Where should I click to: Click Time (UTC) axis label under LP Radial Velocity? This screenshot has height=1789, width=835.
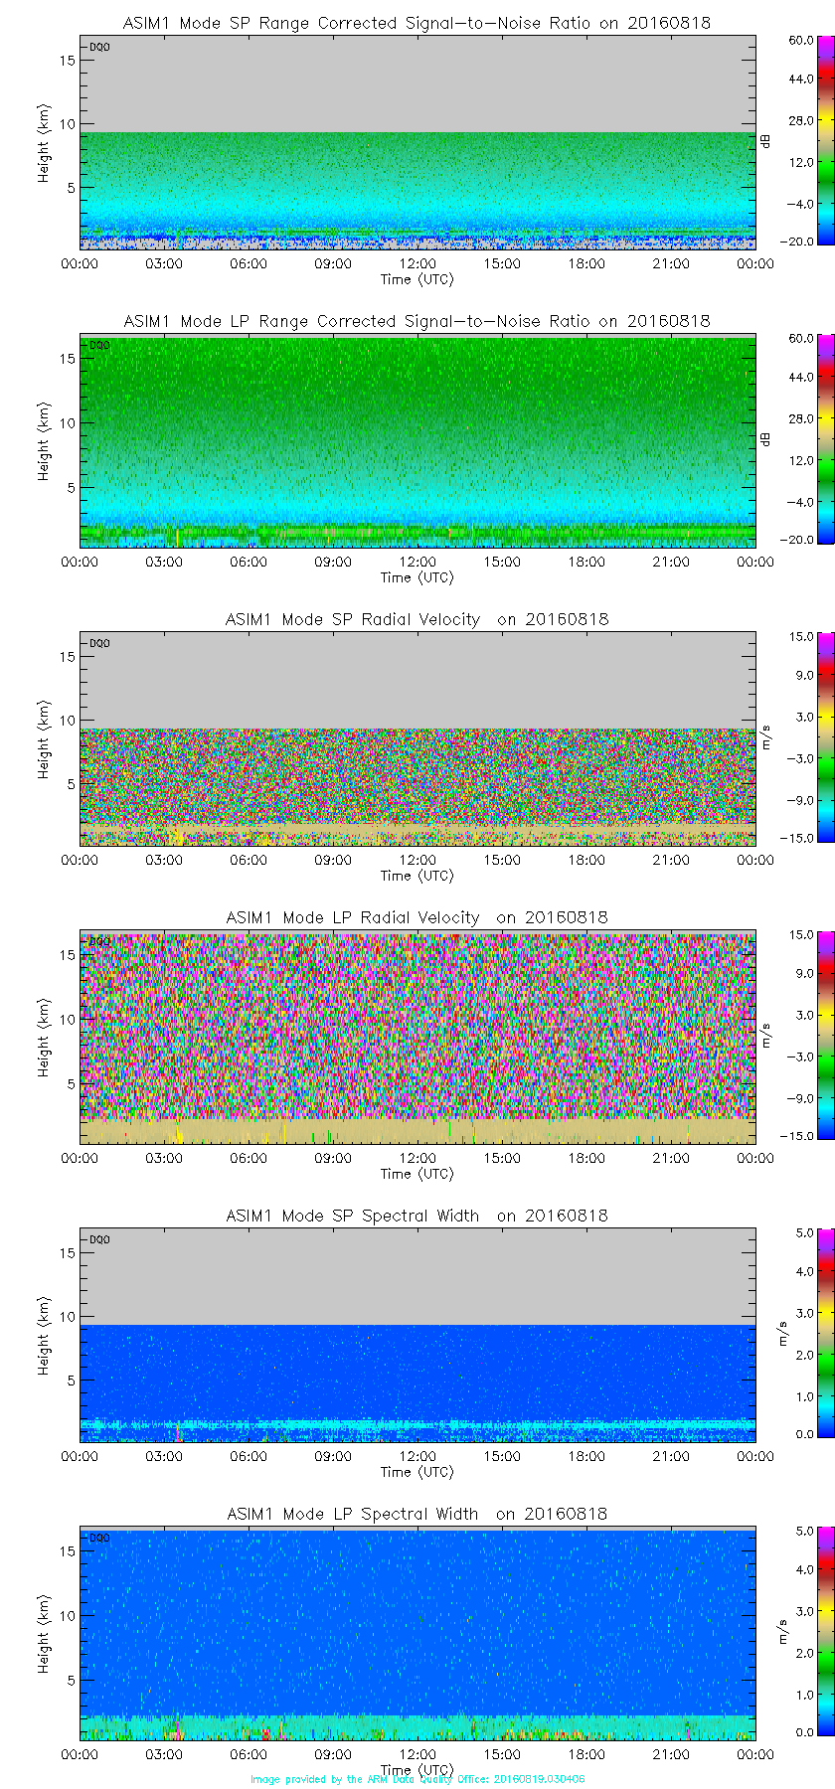click(417, 1174)
